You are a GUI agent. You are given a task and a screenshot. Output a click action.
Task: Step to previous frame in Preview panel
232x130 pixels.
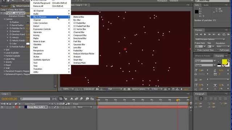(201, 34)
